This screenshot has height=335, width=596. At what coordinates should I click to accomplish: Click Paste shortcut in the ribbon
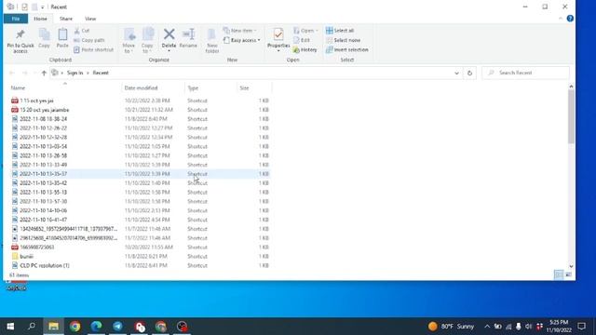tap(93, 49)
